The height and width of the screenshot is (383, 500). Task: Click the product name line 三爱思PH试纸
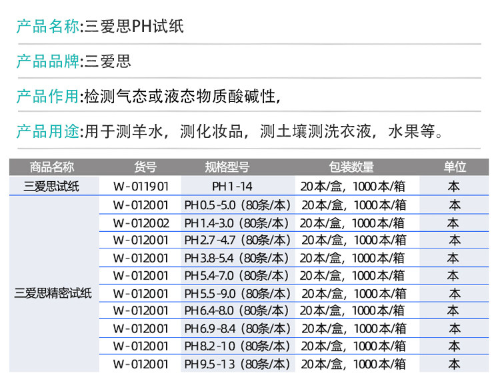point(100,26)
